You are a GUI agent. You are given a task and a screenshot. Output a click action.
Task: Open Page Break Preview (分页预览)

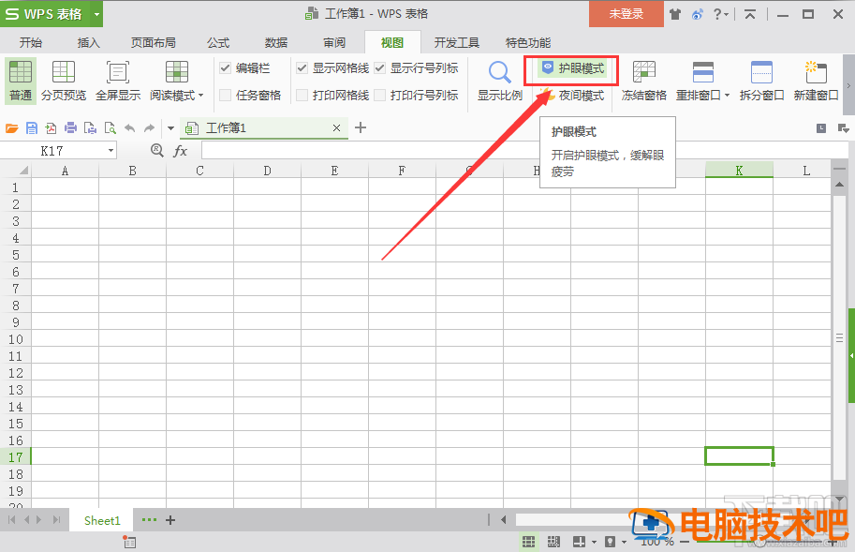pyautogui.click(x=64, y=81)
